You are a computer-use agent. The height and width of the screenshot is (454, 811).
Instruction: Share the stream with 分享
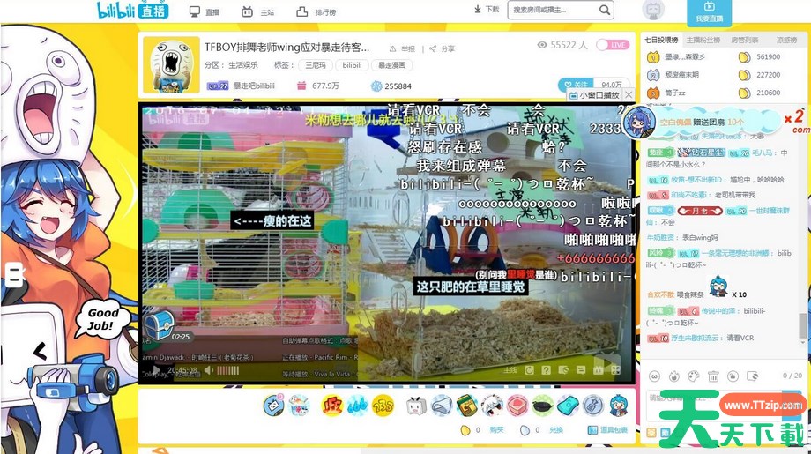click(443, 48)
